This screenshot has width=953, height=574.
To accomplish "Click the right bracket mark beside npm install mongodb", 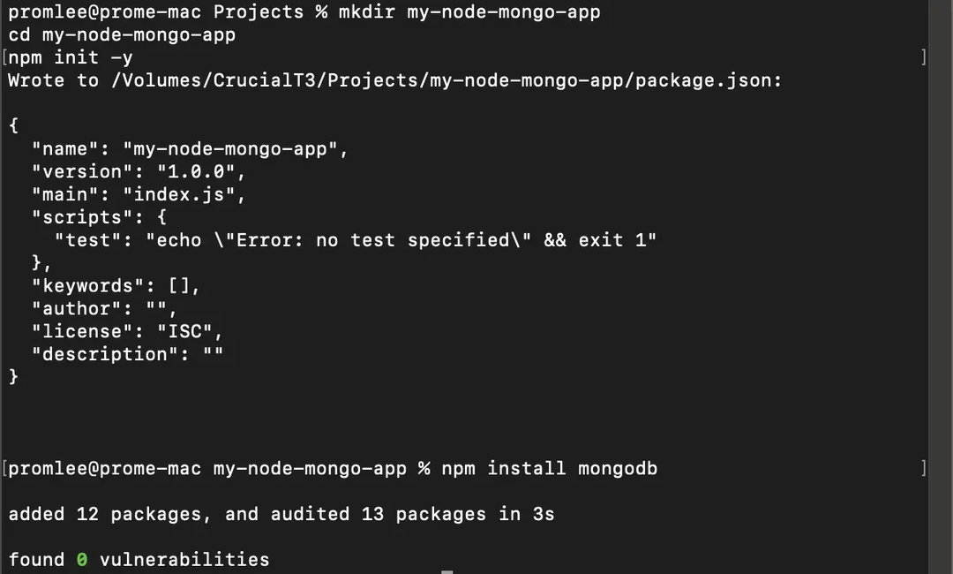I will point(924,468).
